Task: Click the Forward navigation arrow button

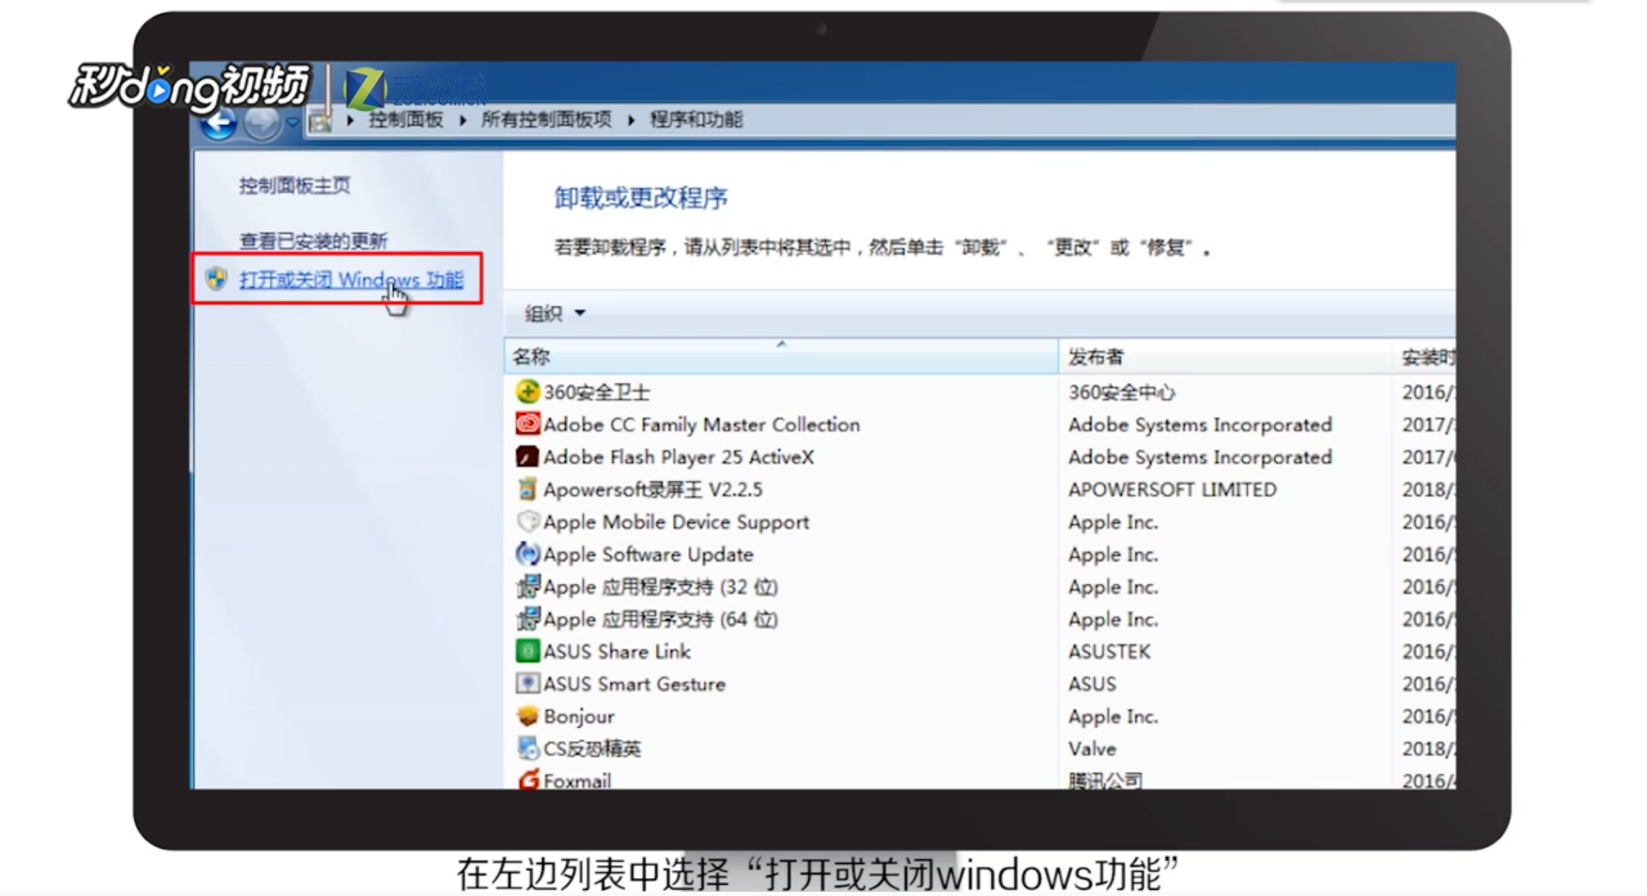Action: pyautogui.click(x=262, y=123)
